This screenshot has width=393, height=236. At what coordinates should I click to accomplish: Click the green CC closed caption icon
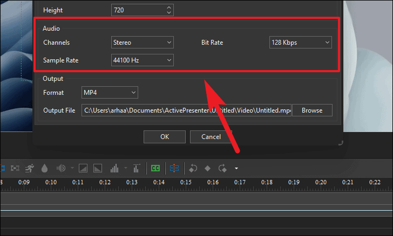tap(155, 168)
